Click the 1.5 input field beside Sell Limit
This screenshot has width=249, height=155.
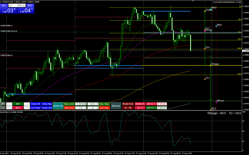tap(81, 108)
